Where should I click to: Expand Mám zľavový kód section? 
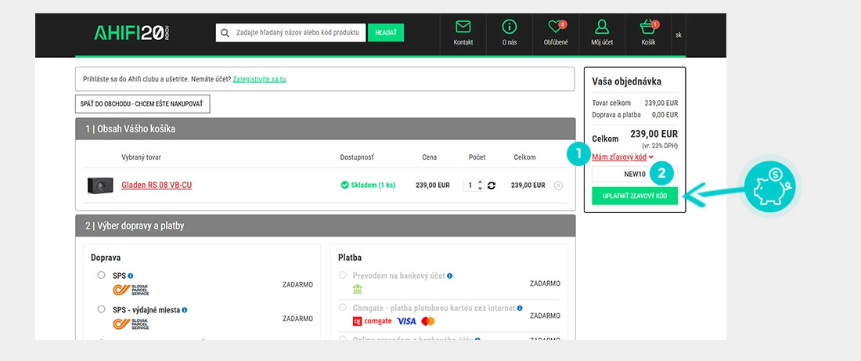(x=623, y=157)
